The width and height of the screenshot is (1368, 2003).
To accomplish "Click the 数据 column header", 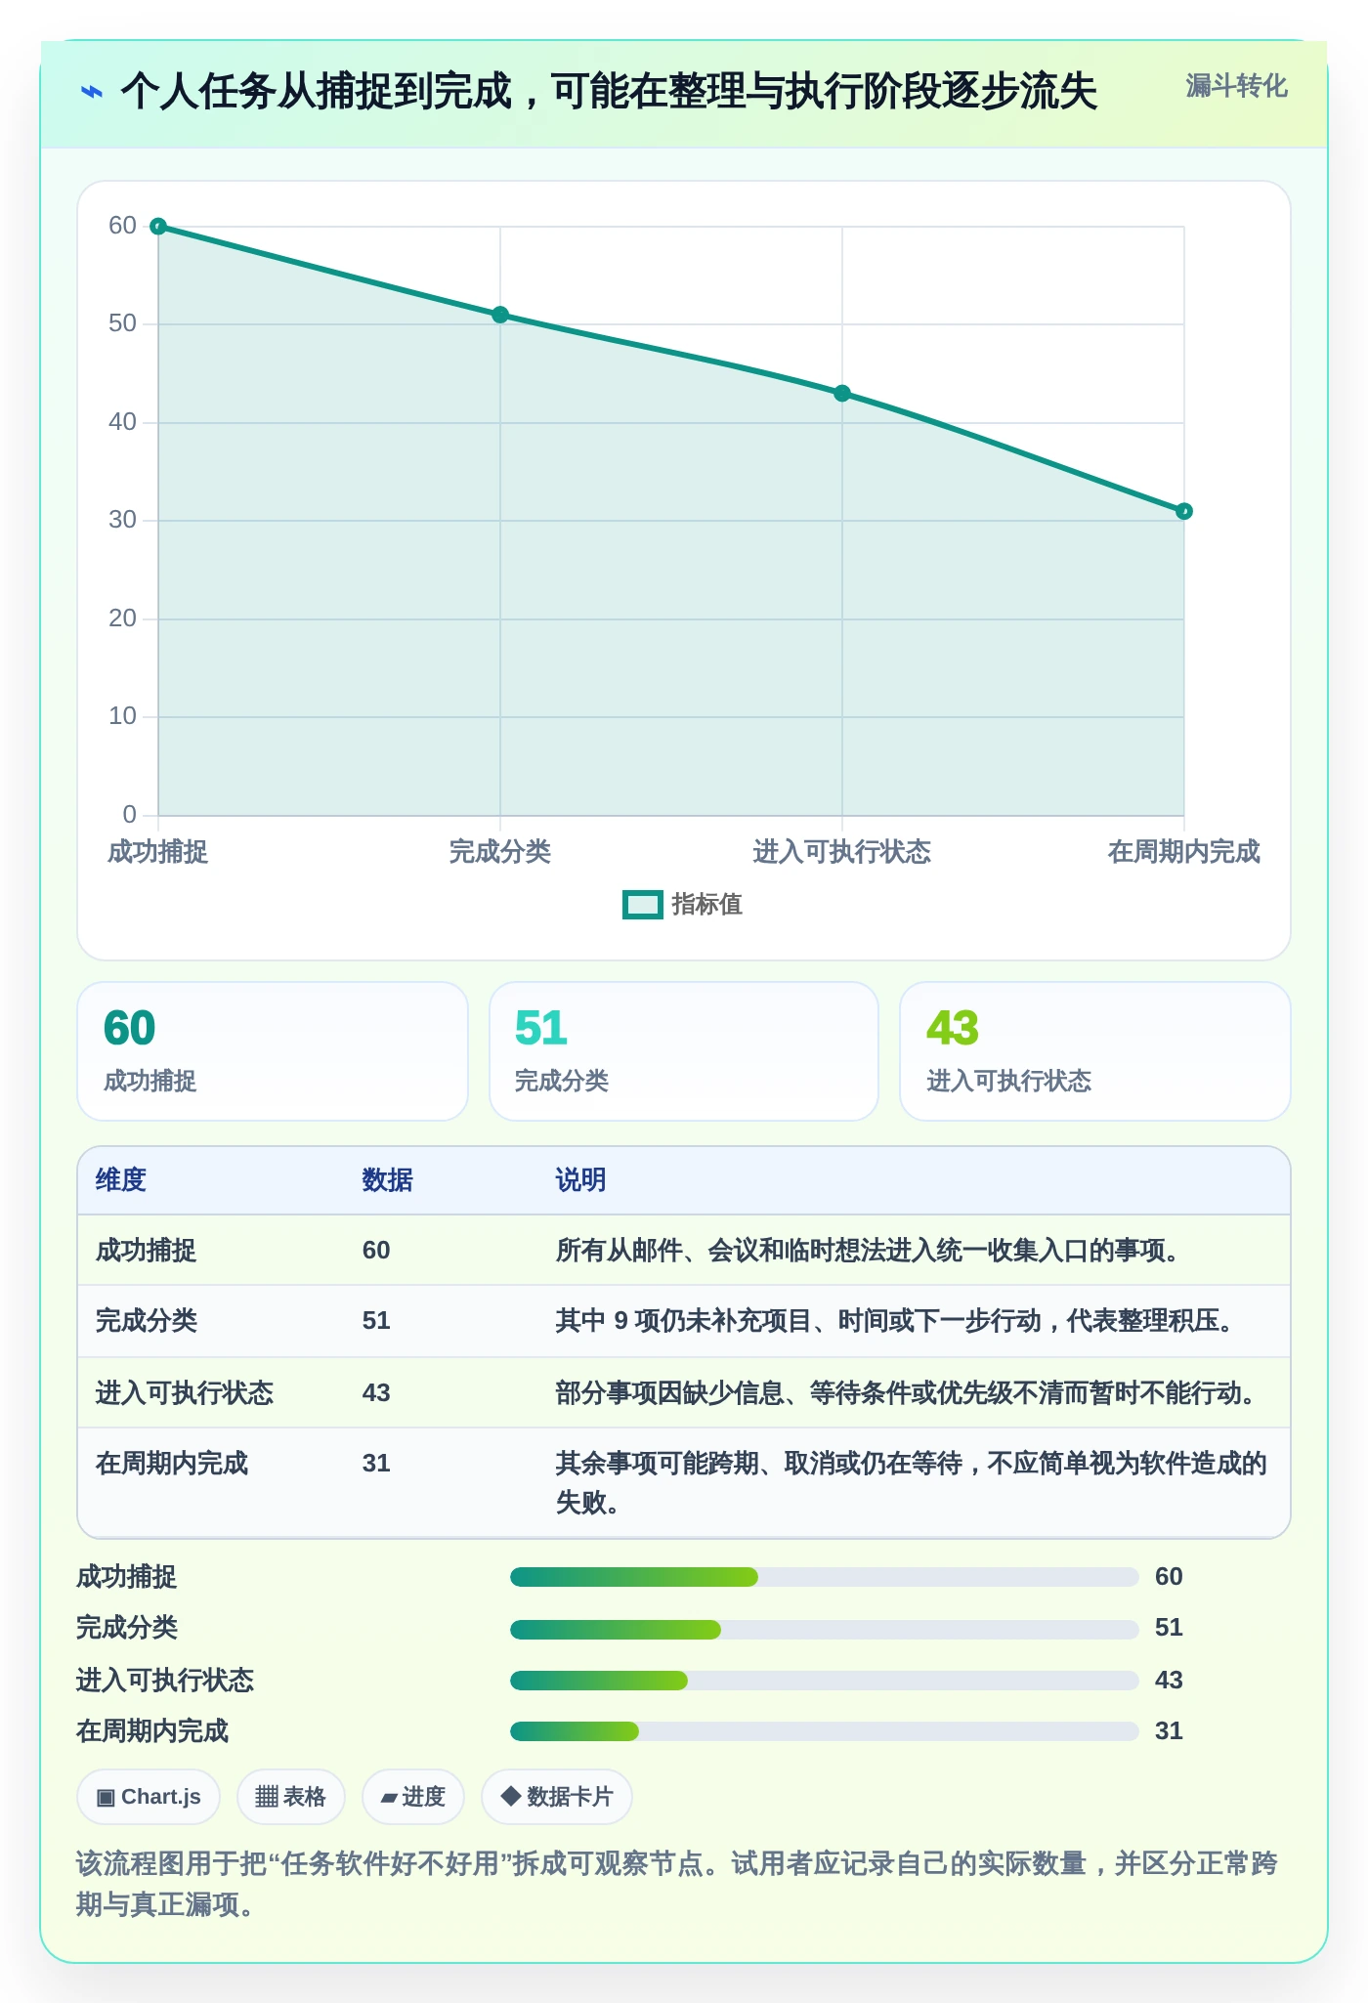I will [x=388, y=1180].
